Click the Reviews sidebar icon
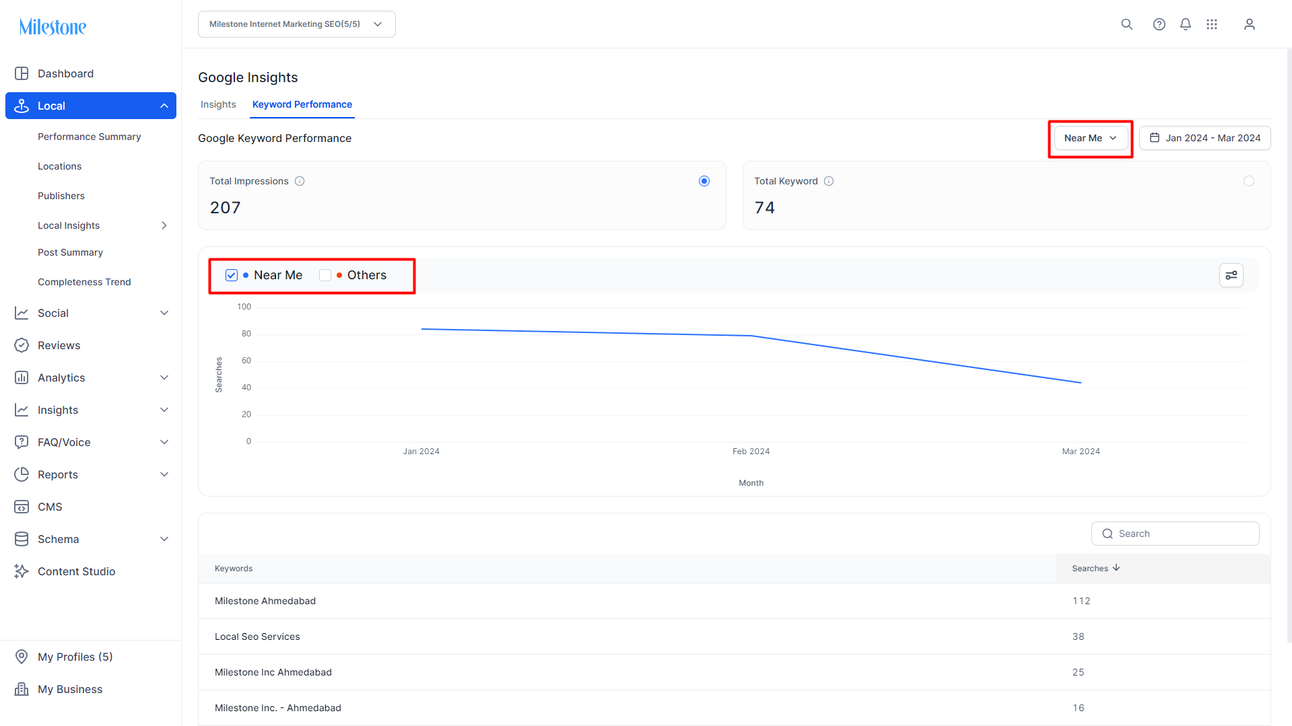The height and width of the screenshot is (726, 1292). [22, 345]
